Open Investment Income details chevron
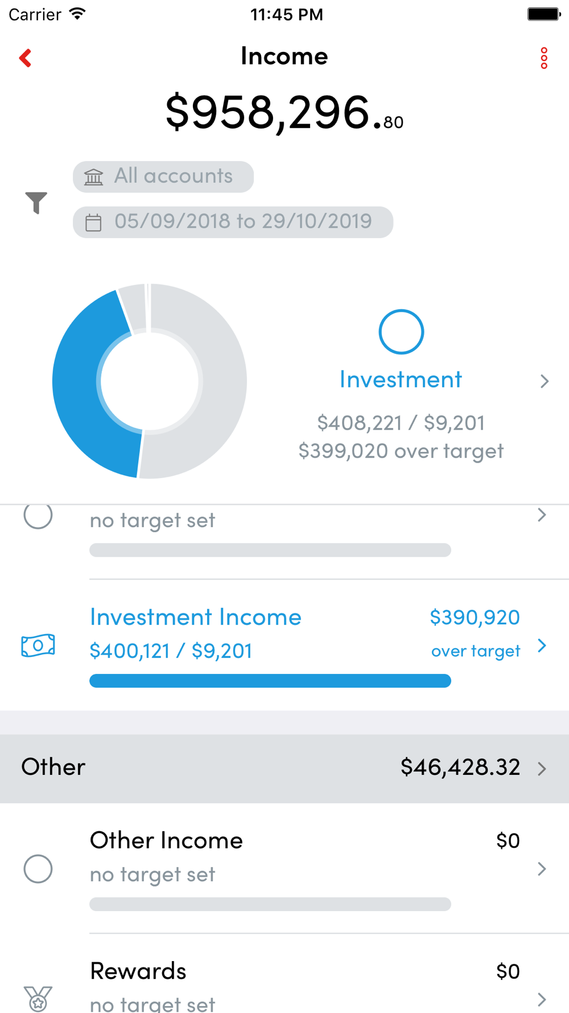 (x=542, y=646)
